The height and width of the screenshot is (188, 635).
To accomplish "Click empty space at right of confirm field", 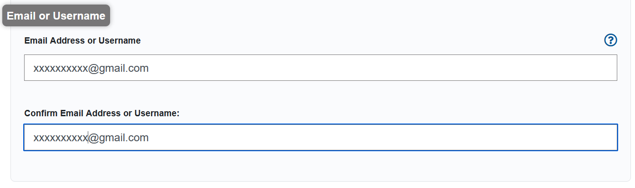I will click(x=409, y=137).
